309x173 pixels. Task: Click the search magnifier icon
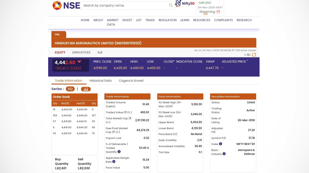171,5
